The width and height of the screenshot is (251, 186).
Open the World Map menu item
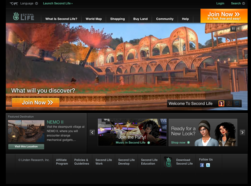pyautogui.click(x=94, y=19)
